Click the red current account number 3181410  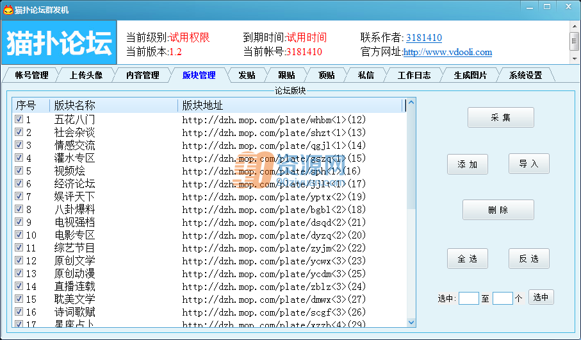(x=304, y=51)
